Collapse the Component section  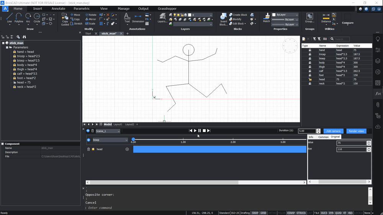coord(2,144)
